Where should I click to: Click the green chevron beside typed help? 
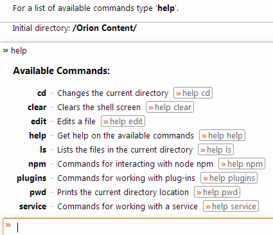tap(6, 51)
